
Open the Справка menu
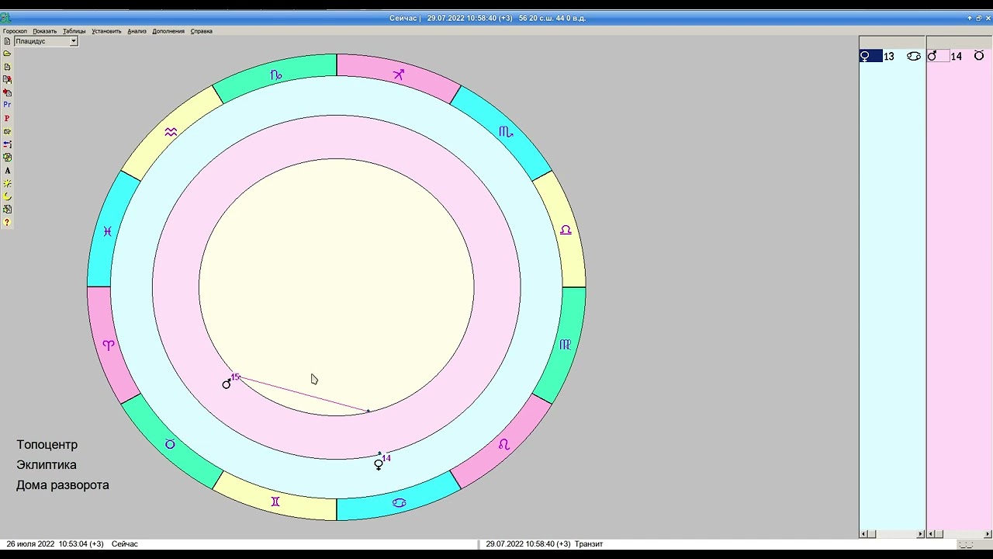pos(202,31)
